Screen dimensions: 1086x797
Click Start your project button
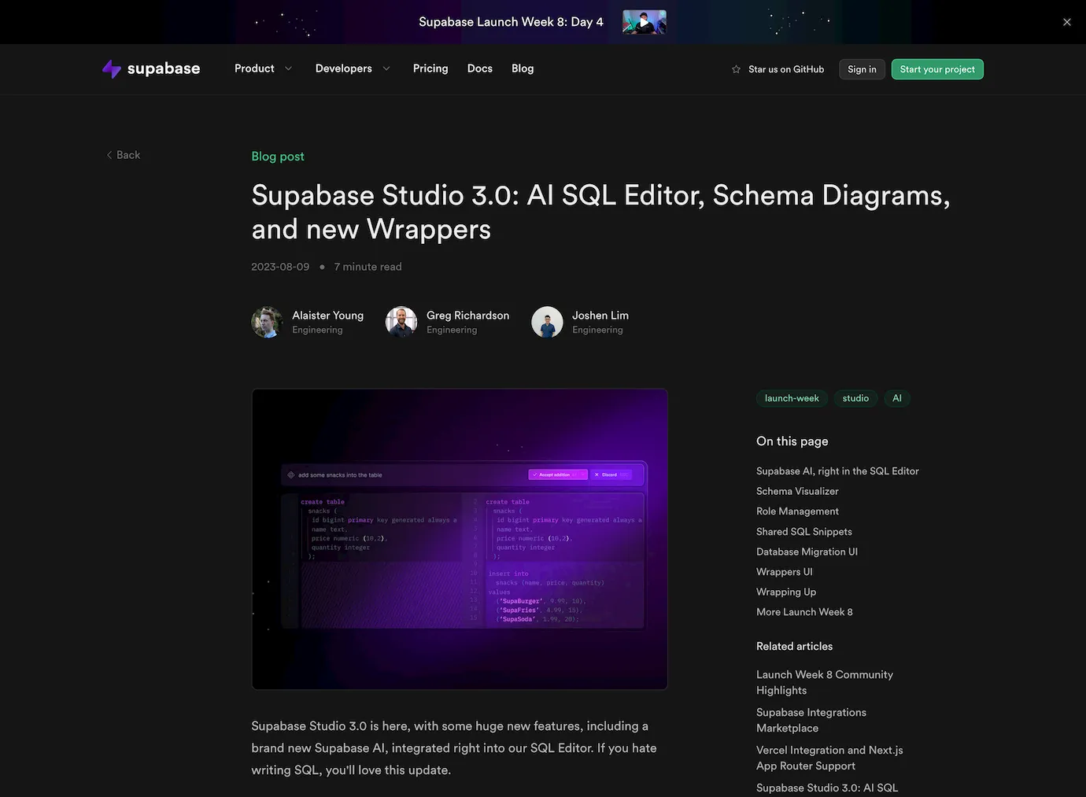[936, 69]
